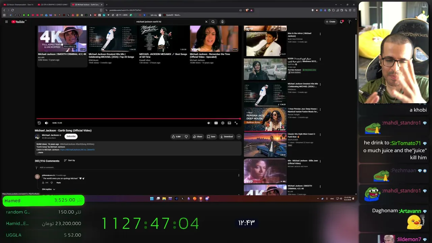
Task: Reply to the top comment
Action: point(59,183)
